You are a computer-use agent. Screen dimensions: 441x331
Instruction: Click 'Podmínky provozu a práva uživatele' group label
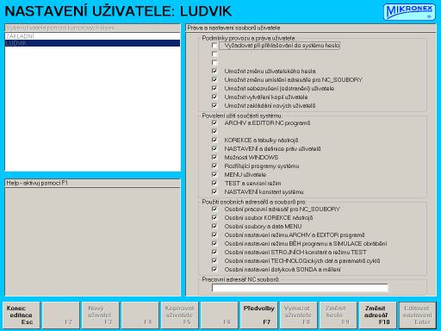249,38
